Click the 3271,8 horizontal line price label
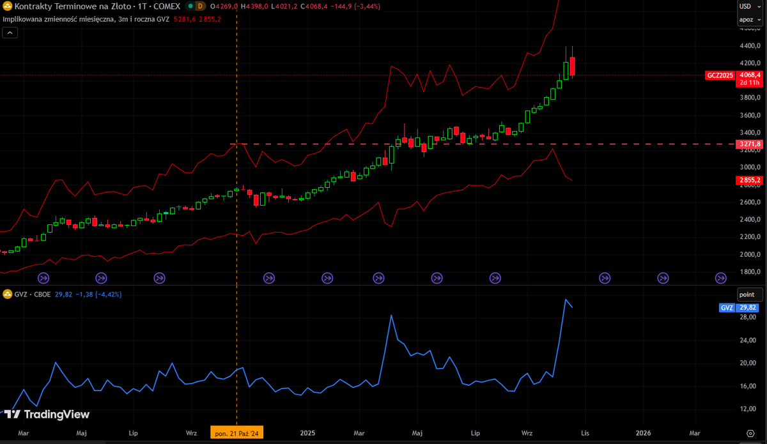 pyautogui.click(x=750, y=144)
